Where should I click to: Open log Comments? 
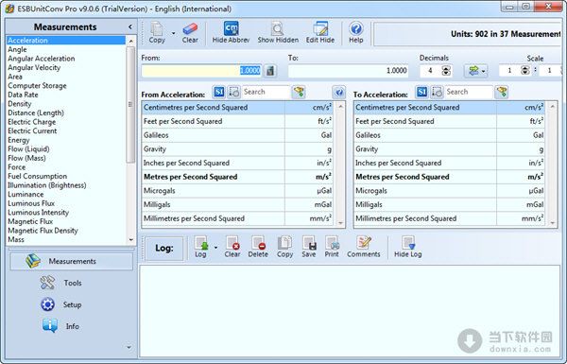point(364,247)
